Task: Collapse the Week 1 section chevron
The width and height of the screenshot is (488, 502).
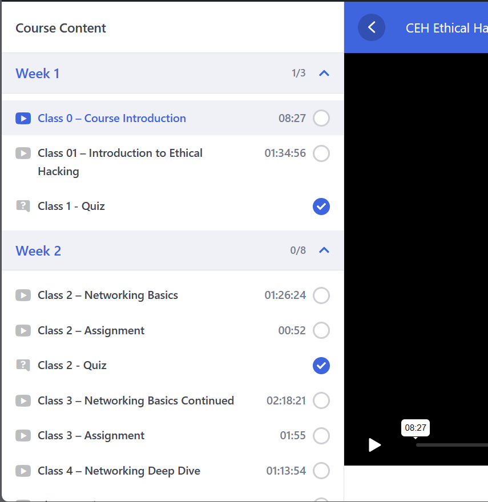Action: tap(324, 73)
